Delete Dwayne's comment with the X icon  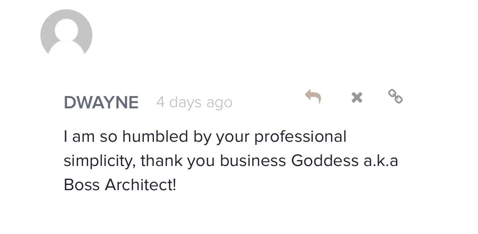(357, 98)
